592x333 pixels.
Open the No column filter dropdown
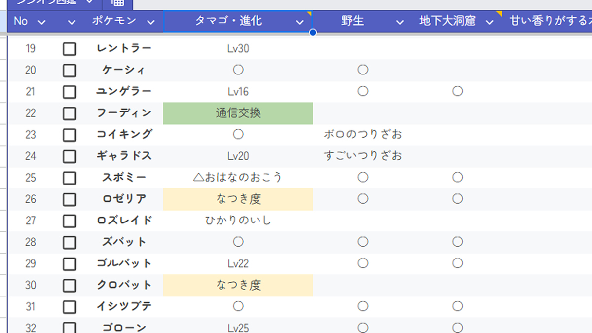(x=41, y=22)
